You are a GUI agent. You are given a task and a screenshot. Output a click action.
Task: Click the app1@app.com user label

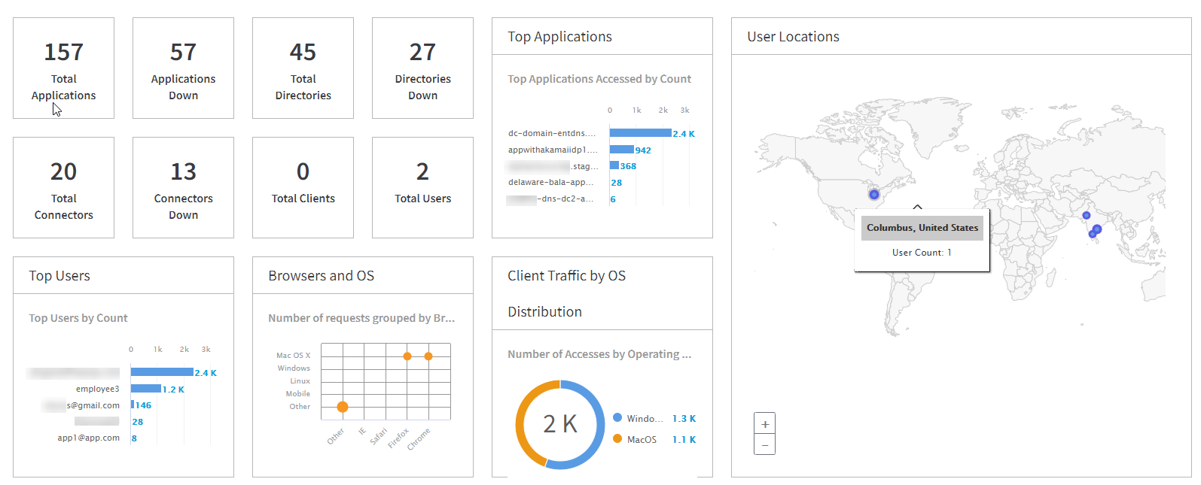pyautogui.click(x=88, y=438)
